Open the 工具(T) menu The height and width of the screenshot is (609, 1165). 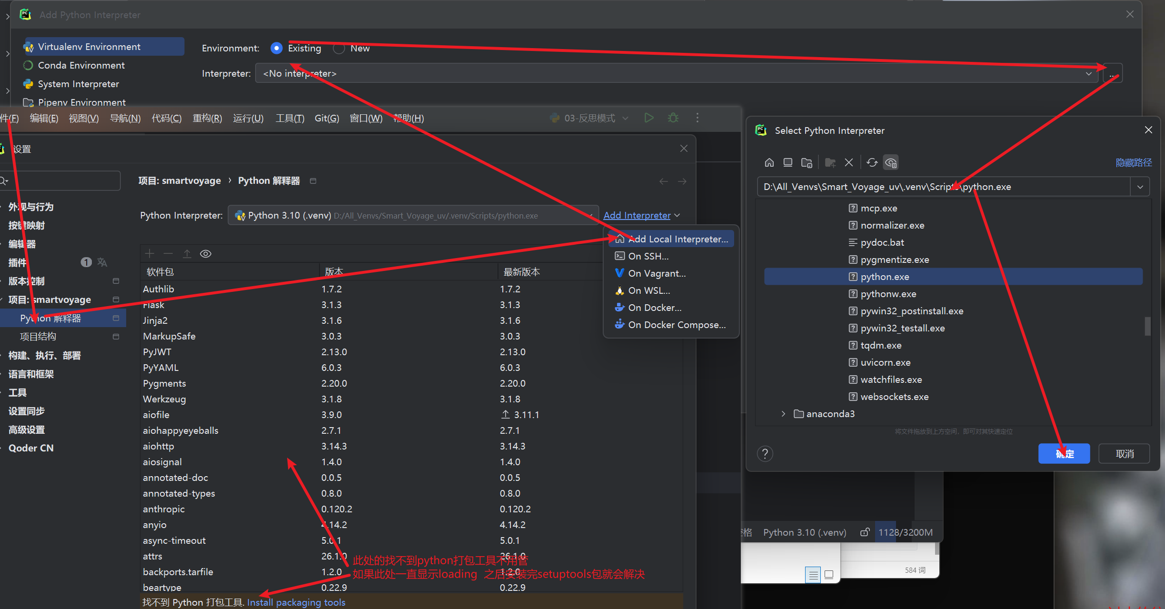[x=290, y=118]
